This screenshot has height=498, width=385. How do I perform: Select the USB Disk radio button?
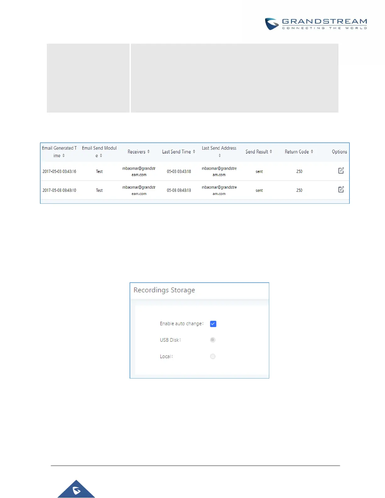213,340
